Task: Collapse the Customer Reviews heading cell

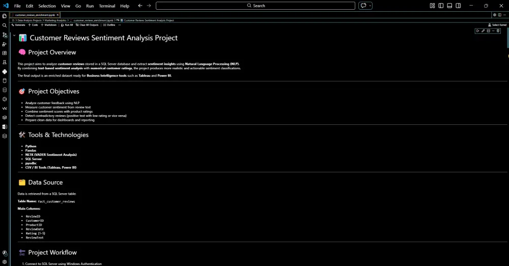Action: click(x=14, y=35)
